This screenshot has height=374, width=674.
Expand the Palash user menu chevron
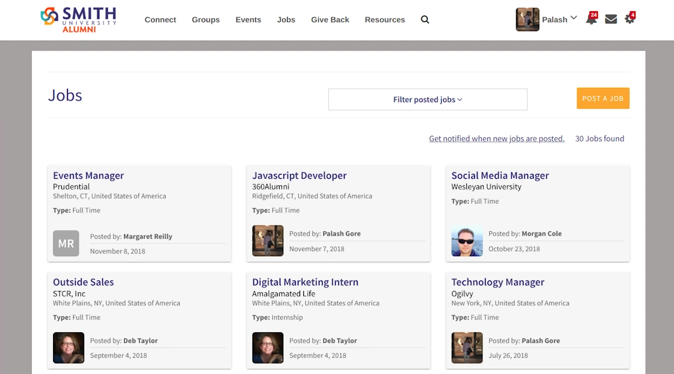574,18
